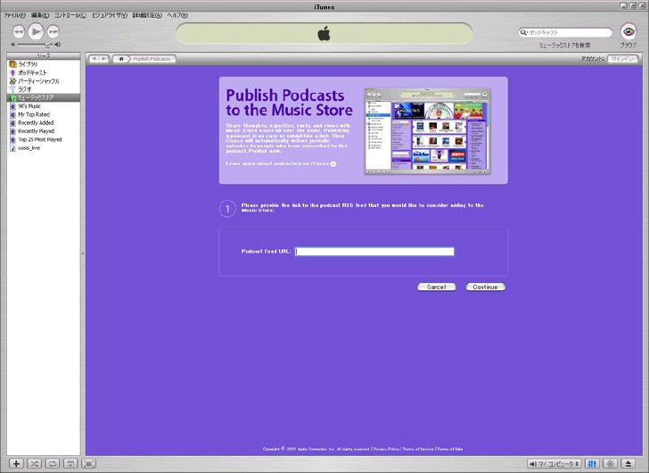Viewport: 649px width, 473px height.
Task: Click the add playlist plus button
Action: [x=16, y=463]
